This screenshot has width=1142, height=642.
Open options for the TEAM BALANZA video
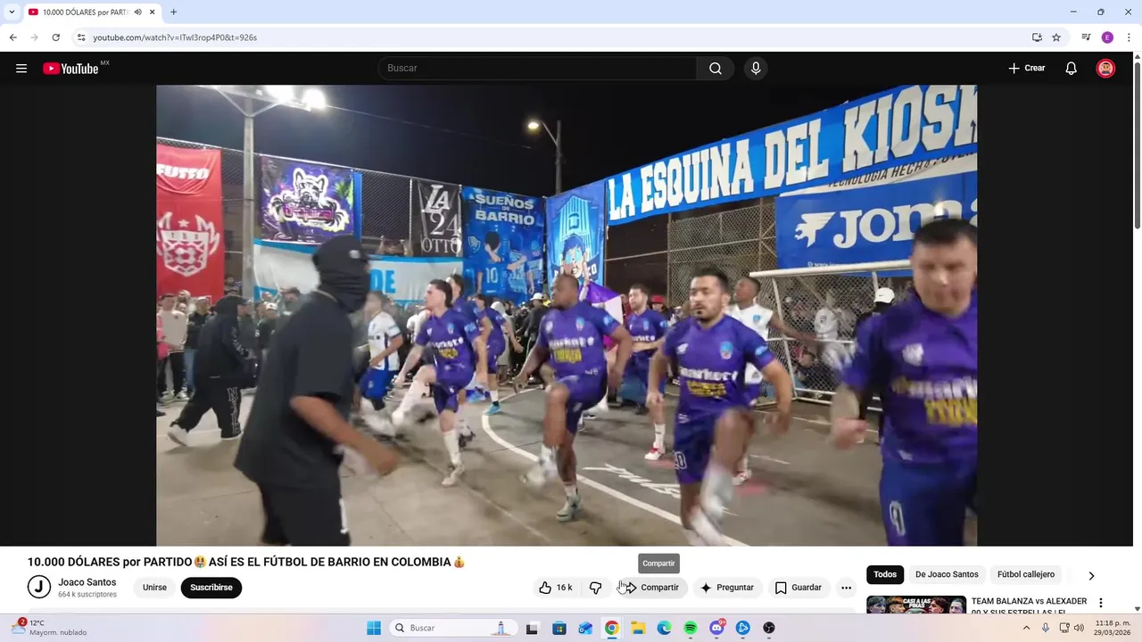click(x=1100, y=603)
